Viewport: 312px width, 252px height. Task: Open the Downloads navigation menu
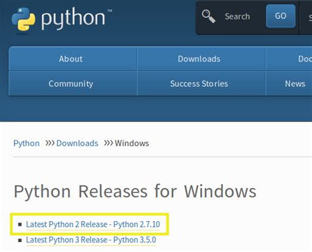tap(201, 59)
